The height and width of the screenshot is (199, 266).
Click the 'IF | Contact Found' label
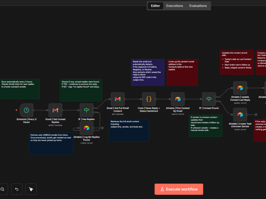tap(209, 108)
